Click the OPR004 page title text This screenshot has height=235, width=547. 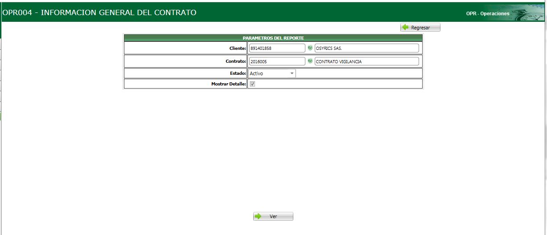coord(99,12)
